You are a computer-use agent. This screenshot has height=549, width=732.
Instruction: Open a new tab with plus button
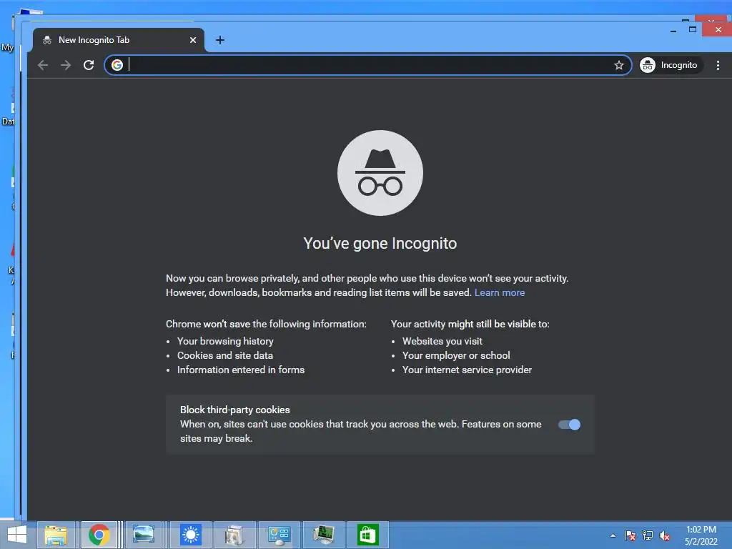pos(220,40)
